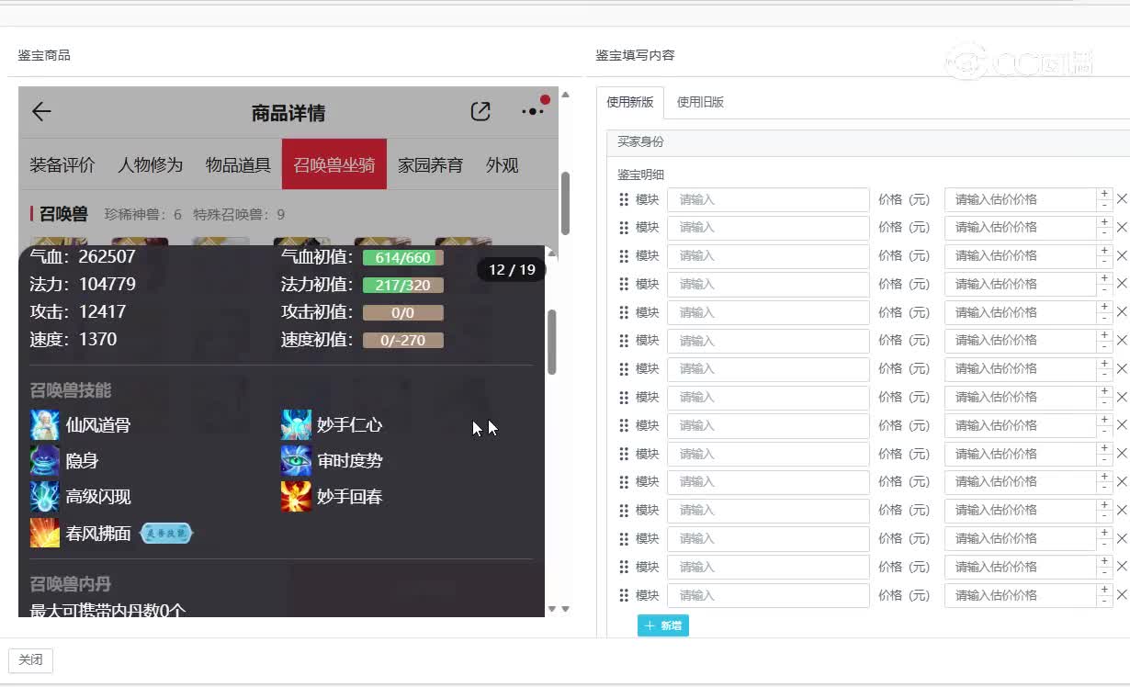This screenshot has height=687, width=1130.
Task: Expand the 买家身份 section header
Action: pyautogui.click(x=868, y=142)
